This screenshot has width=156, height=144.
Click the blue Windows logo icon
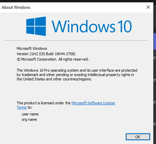click(36, 26)
